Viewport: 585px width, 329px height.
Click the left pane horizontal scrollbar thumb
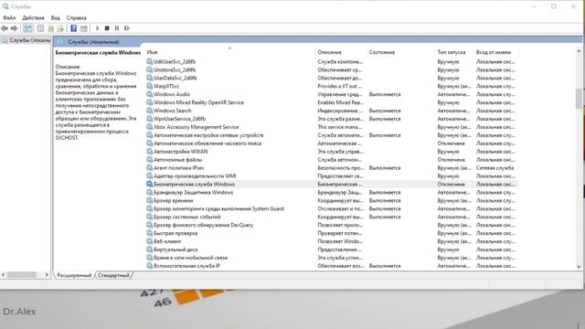tap(22, 275)
